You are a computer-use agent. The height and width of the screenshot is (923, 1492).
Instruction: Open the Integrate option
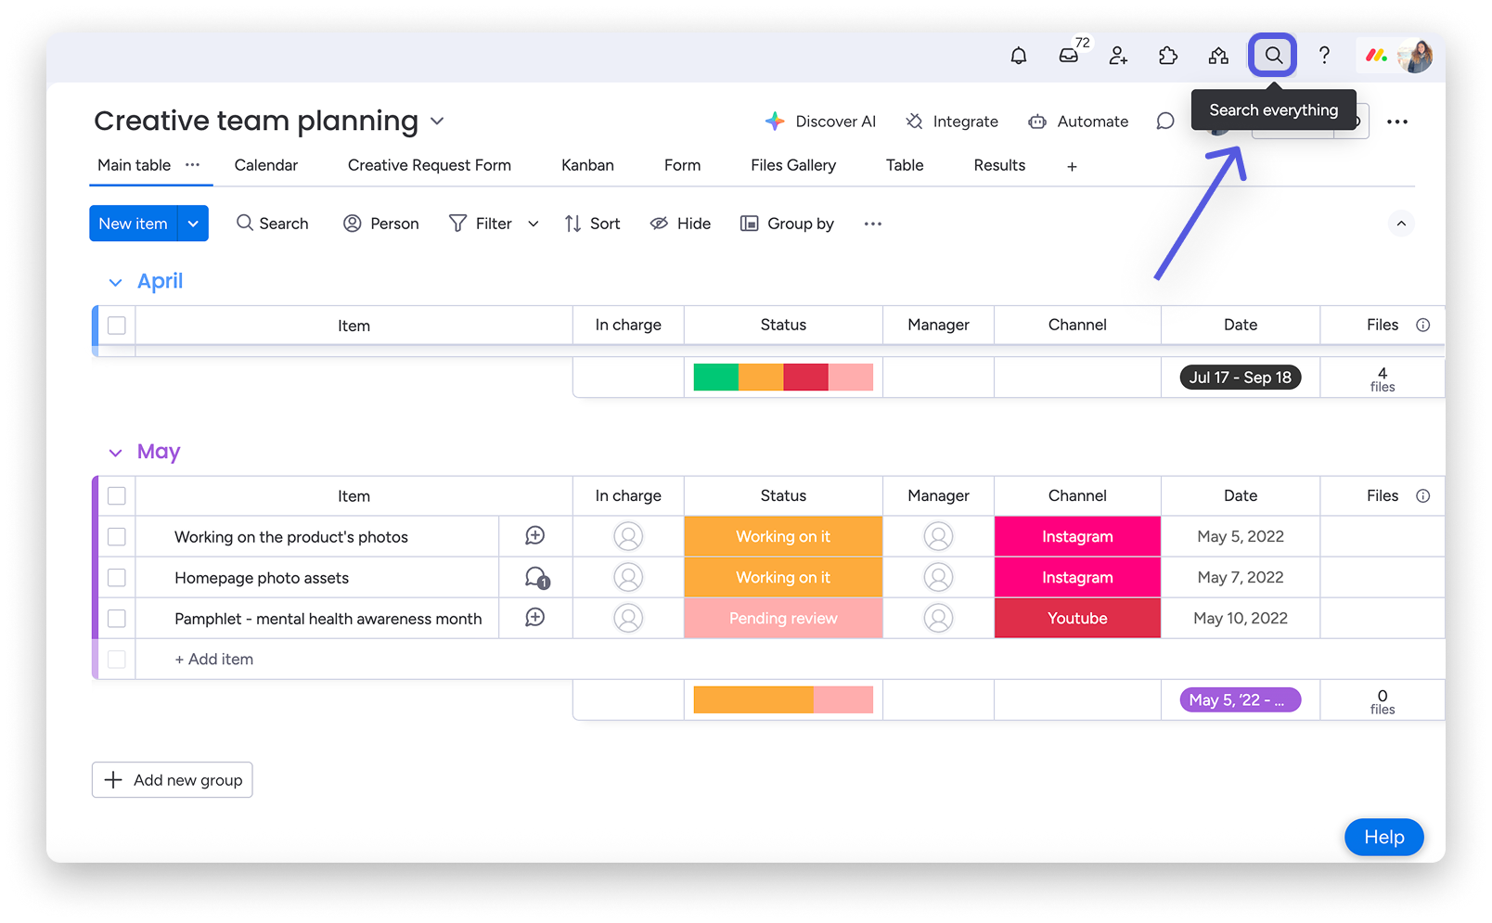[x=952, y=122]
